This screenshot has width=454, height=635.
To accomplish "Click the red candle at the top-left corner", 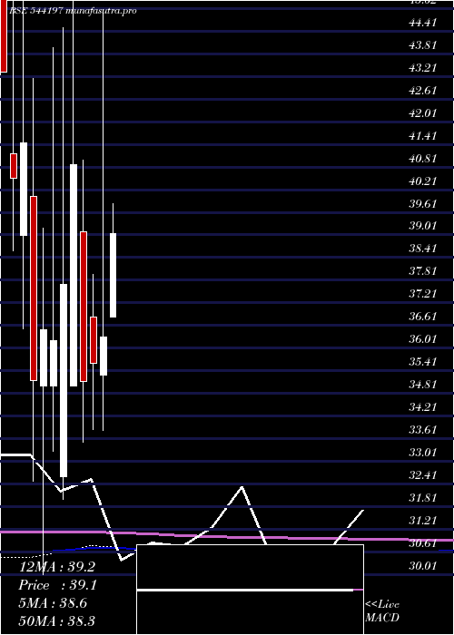I will click(4, 36).
